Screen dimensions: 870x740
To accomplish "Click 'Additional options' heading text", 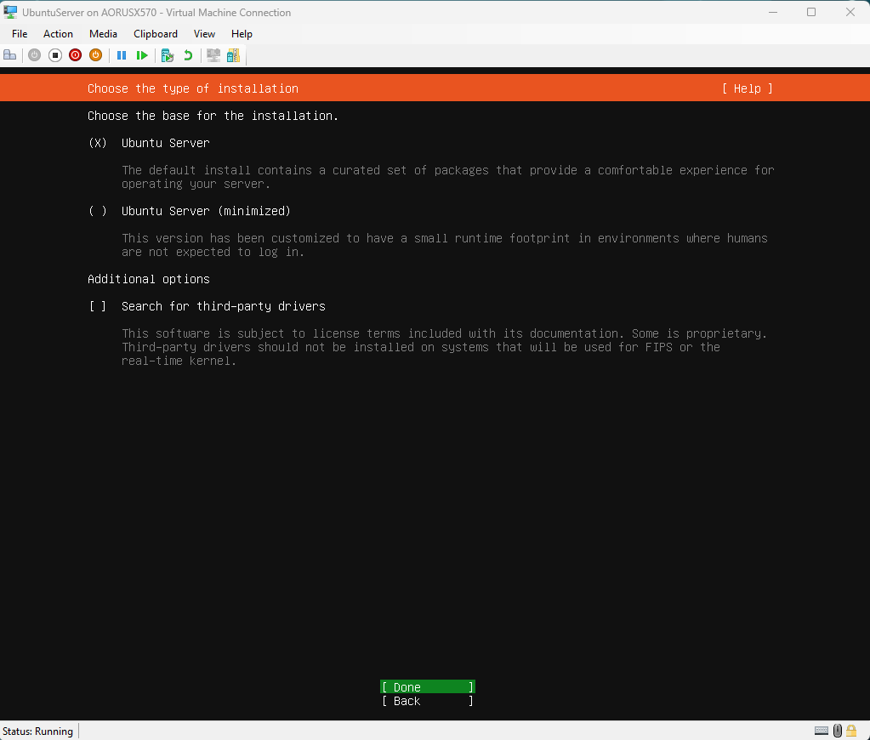I will 149,279.
